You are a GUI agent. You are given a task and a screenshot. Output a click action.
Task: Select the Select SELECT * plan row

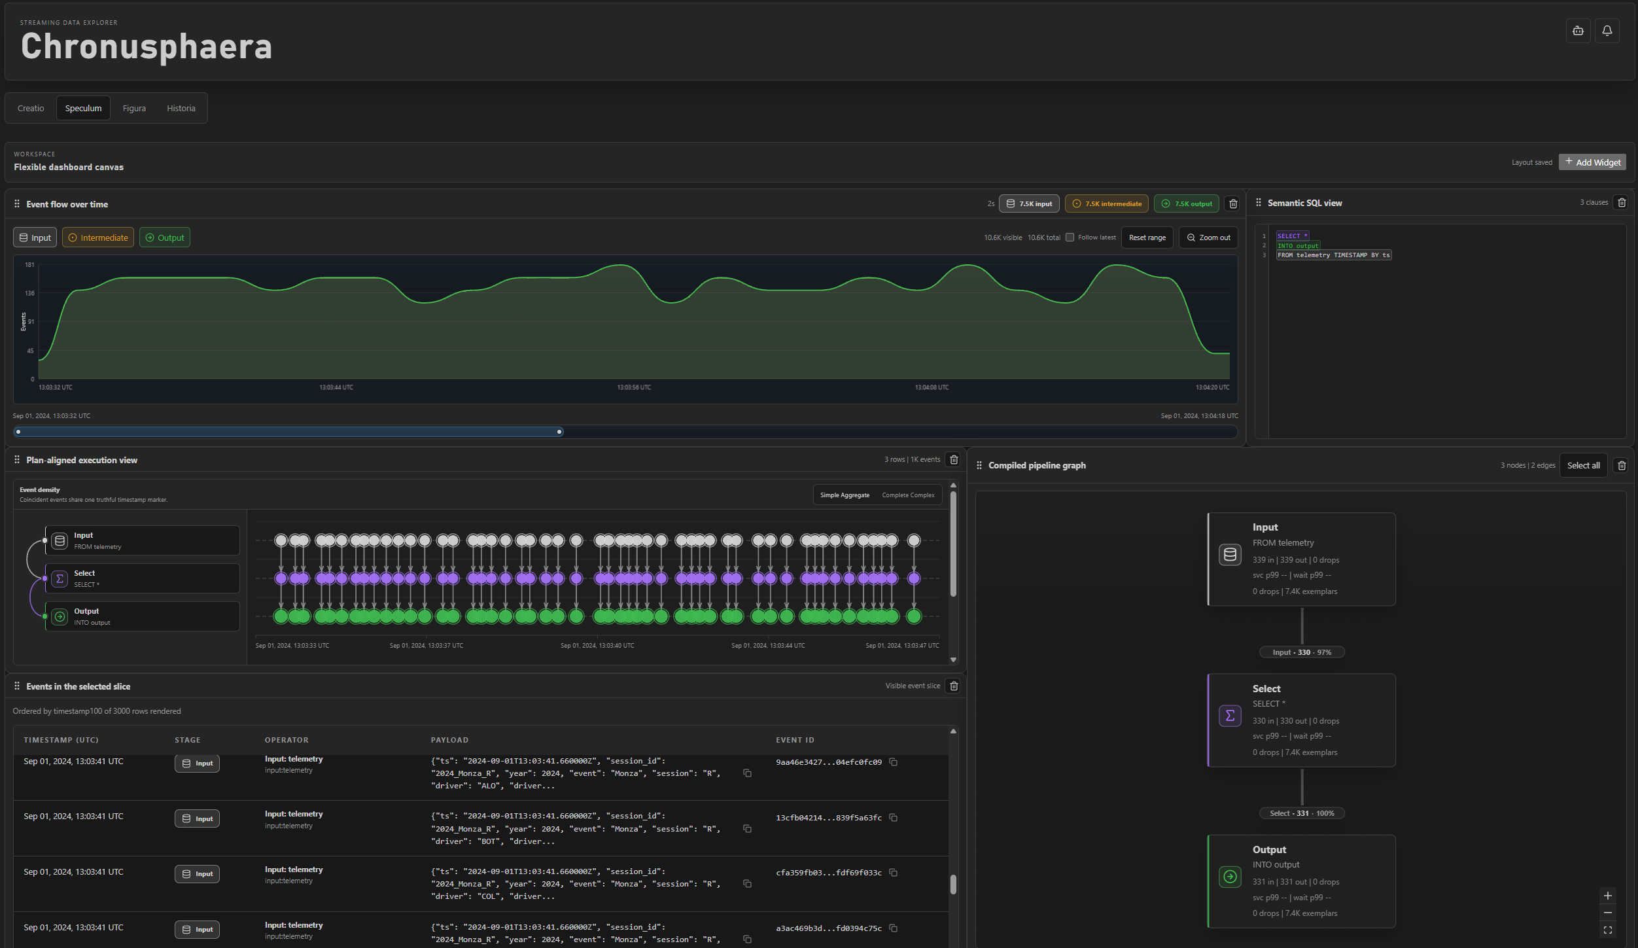coord(143,578)
